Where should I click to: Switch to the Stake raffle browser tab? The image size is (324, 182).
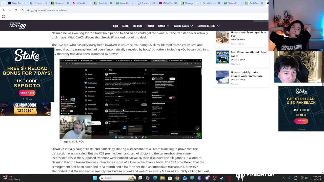[x=232, y=3]
